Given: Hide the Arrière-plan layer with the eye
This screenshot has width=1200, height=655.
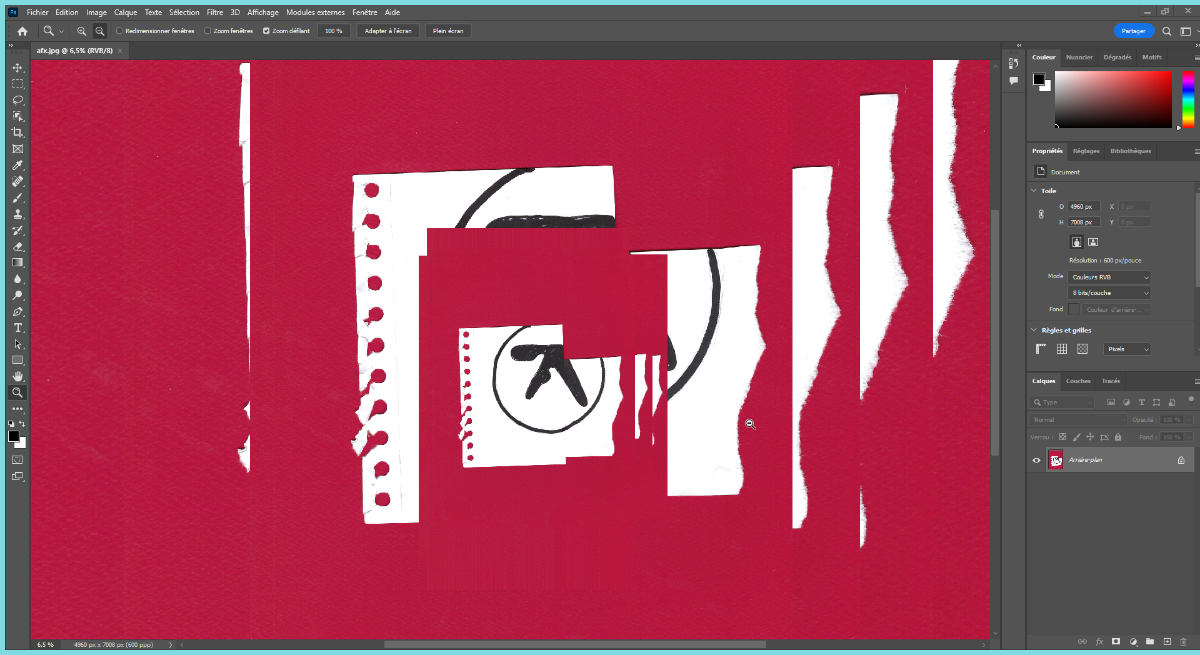Looking at the screenshot, I should [x=1036, y=461].
